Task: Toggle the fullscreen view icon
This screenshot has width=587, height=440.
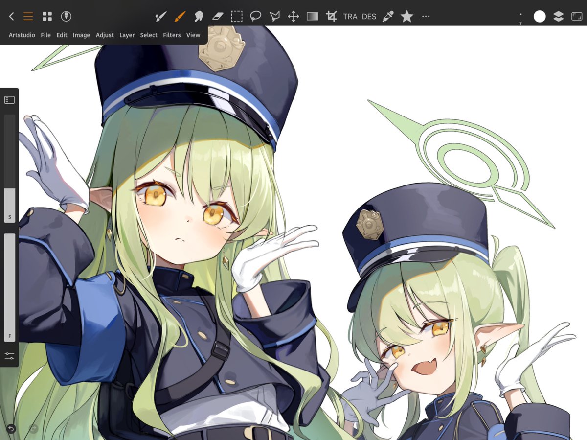Action: point(577,16)
